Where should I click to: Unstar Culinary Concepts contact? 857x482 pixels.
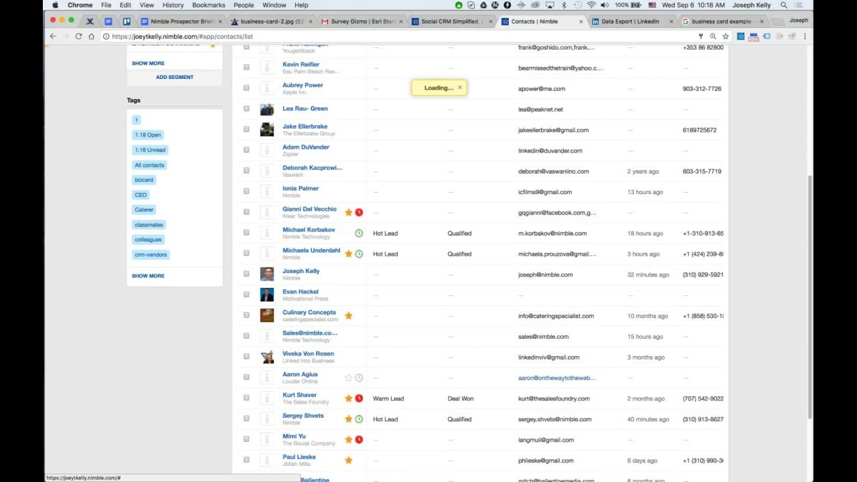pos(348,315)
